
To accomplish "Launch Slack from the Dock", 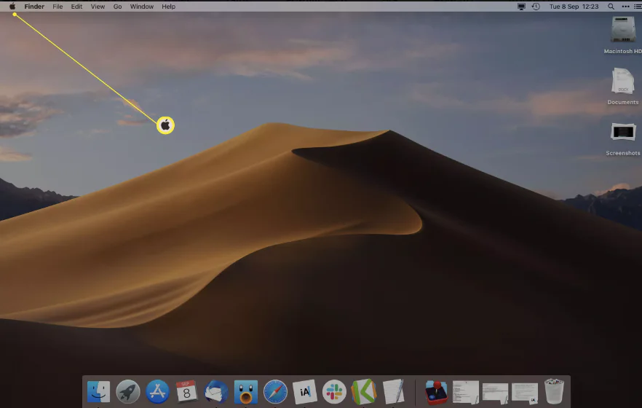I will [x=334, y=392].
